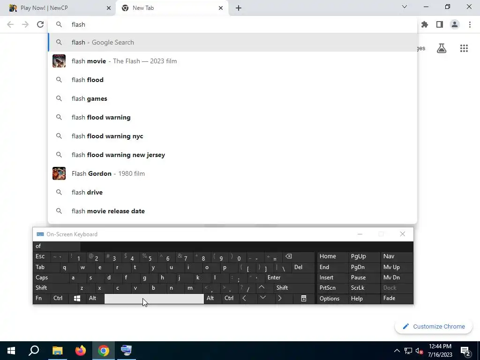This screenshot has width=480, height=360.
Task: Click the Tab key on keyboard
Action: click(x=46, y=267)
